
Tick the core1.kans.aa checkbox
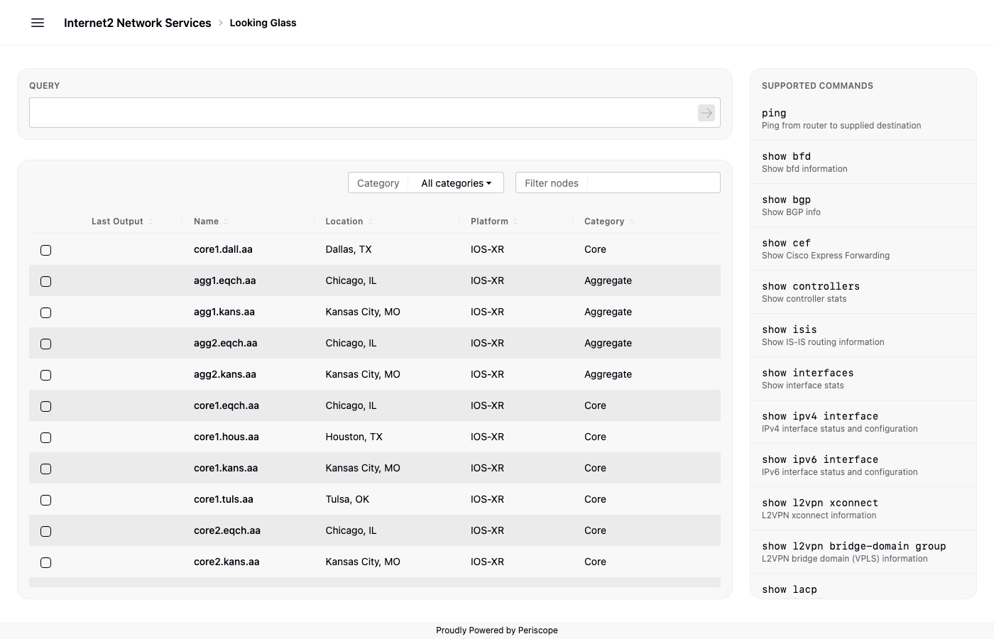click(x=46, y=469)
